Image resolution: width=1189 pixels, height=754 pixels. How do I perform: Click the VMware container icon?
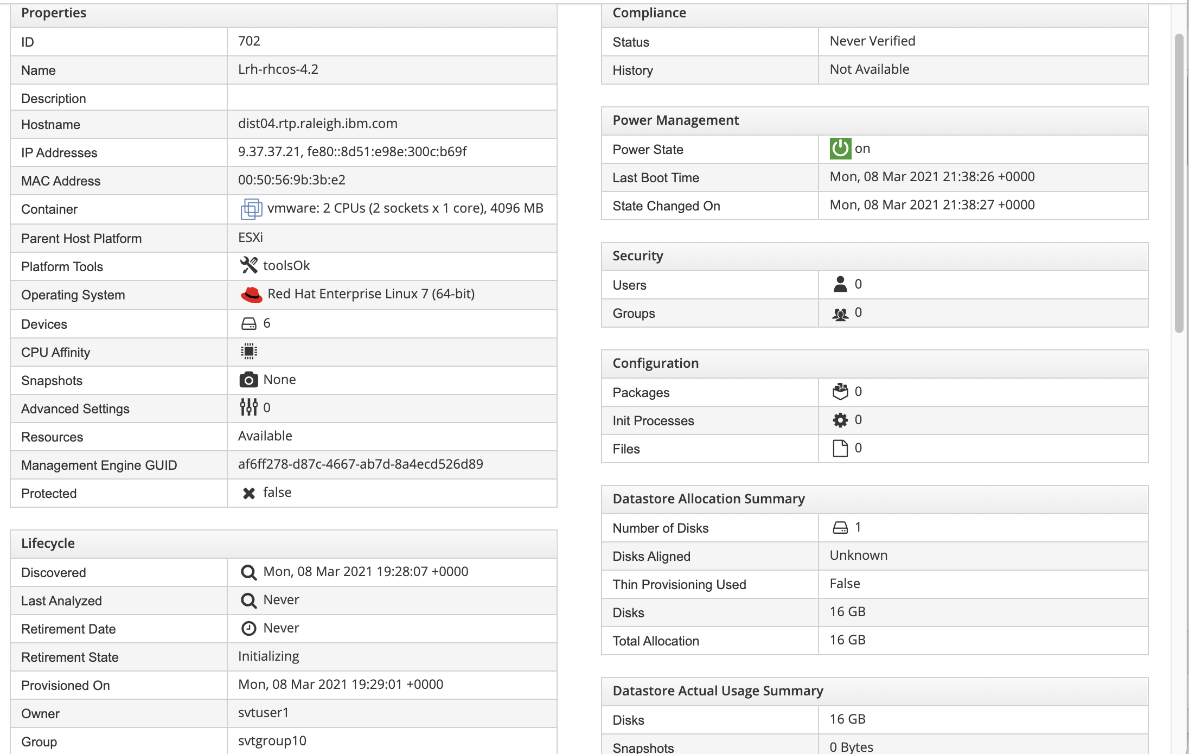pyautogui.click(x=251, y=209)
